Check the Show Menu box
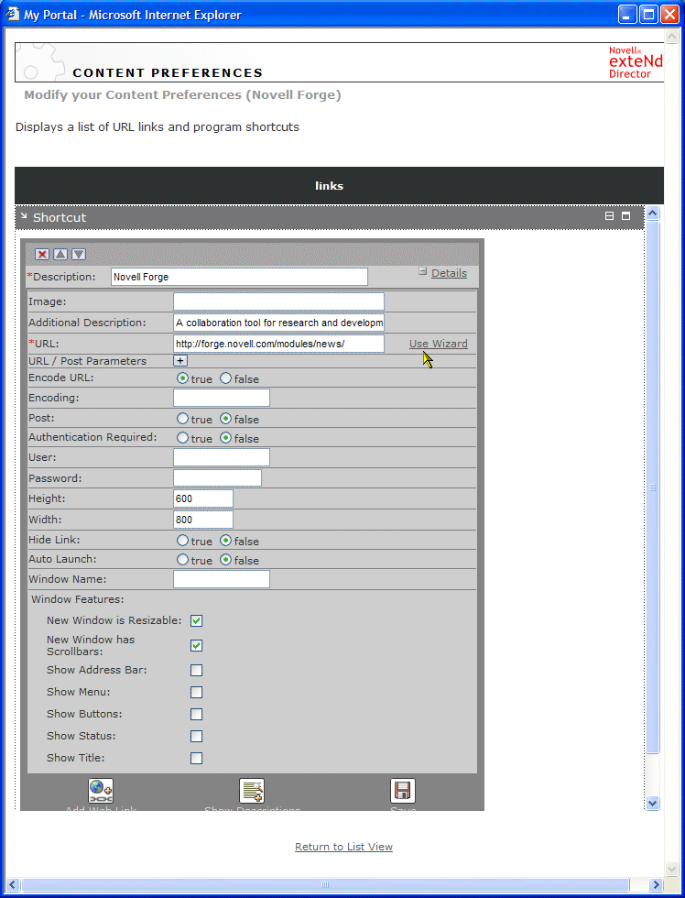685x898 pixels. click(x=196, y=693)
